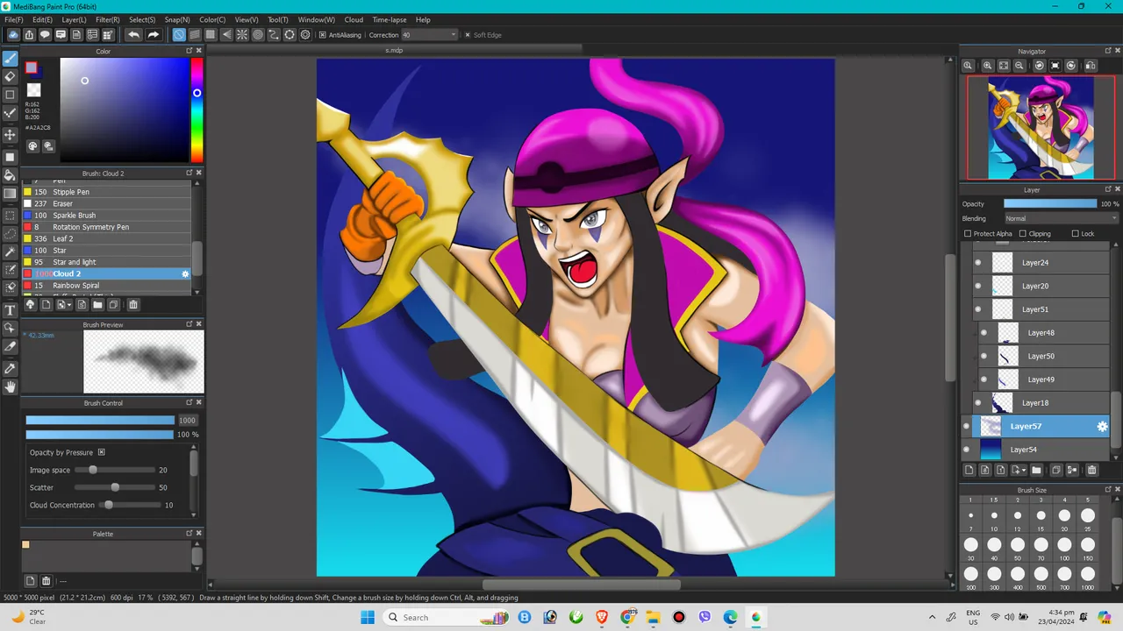Select the Hand pan tool
Image resolution: width=1123 pixels, height=631 pixels.
(11, 386)
